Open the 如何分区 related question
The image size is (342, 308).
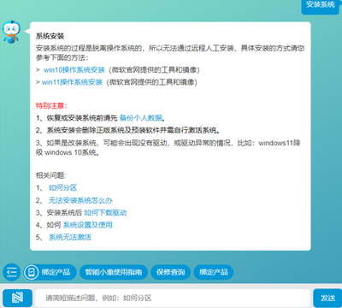62,187
